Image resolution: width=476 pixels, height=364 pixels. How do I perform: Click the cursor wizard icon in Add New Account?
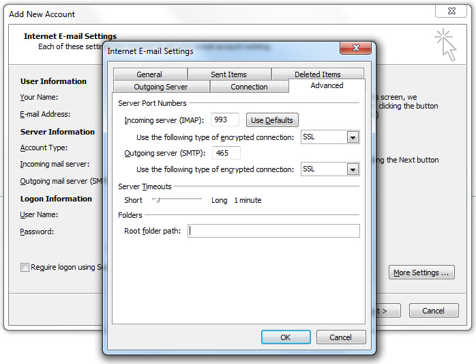coord(445,45)
